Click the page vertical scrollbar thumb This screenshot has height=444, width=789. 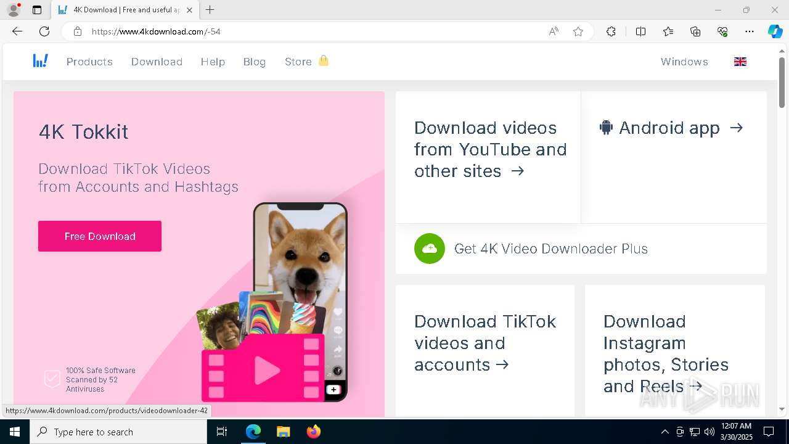coord(782,82)
